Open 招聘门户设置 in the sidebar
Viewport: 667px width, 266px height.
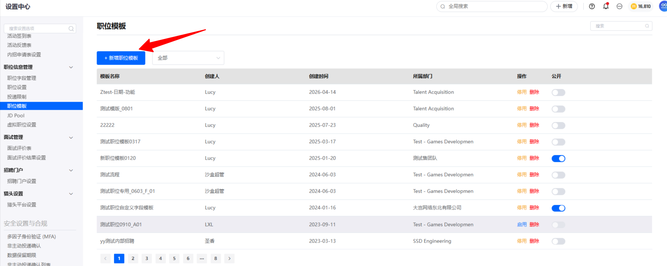pos(22,181)
